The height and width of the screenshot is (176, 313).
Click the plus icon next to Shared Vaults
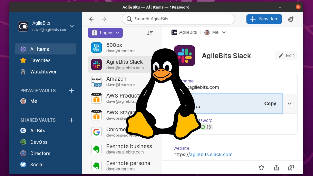coord(71,120)
